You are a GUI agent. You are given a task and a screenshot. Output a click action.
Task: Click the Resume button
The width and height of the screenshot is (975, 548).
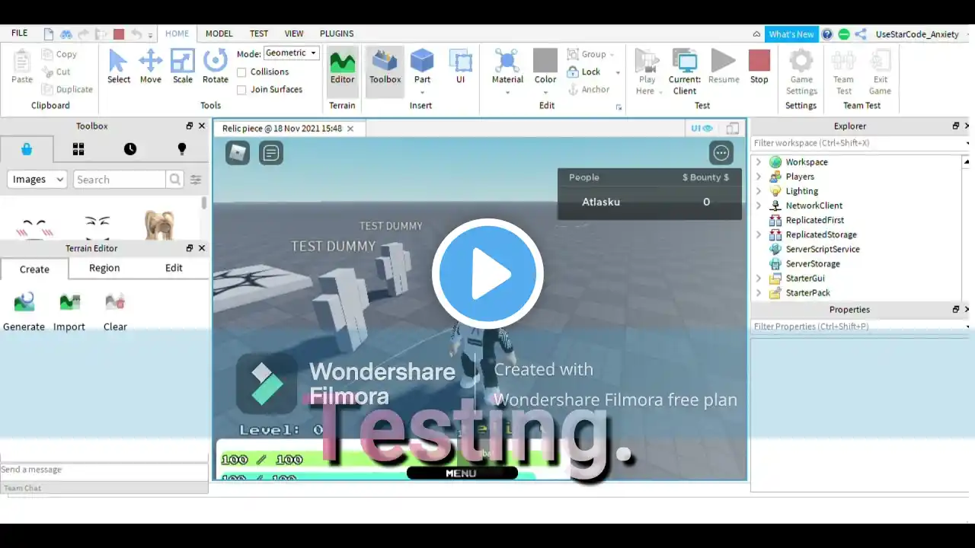point(724,65)
